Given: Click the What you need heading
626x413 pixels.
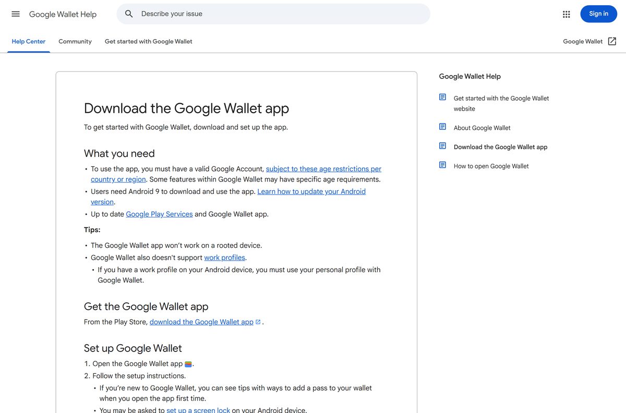Looking at the screenshot, I should pos(119,153).
